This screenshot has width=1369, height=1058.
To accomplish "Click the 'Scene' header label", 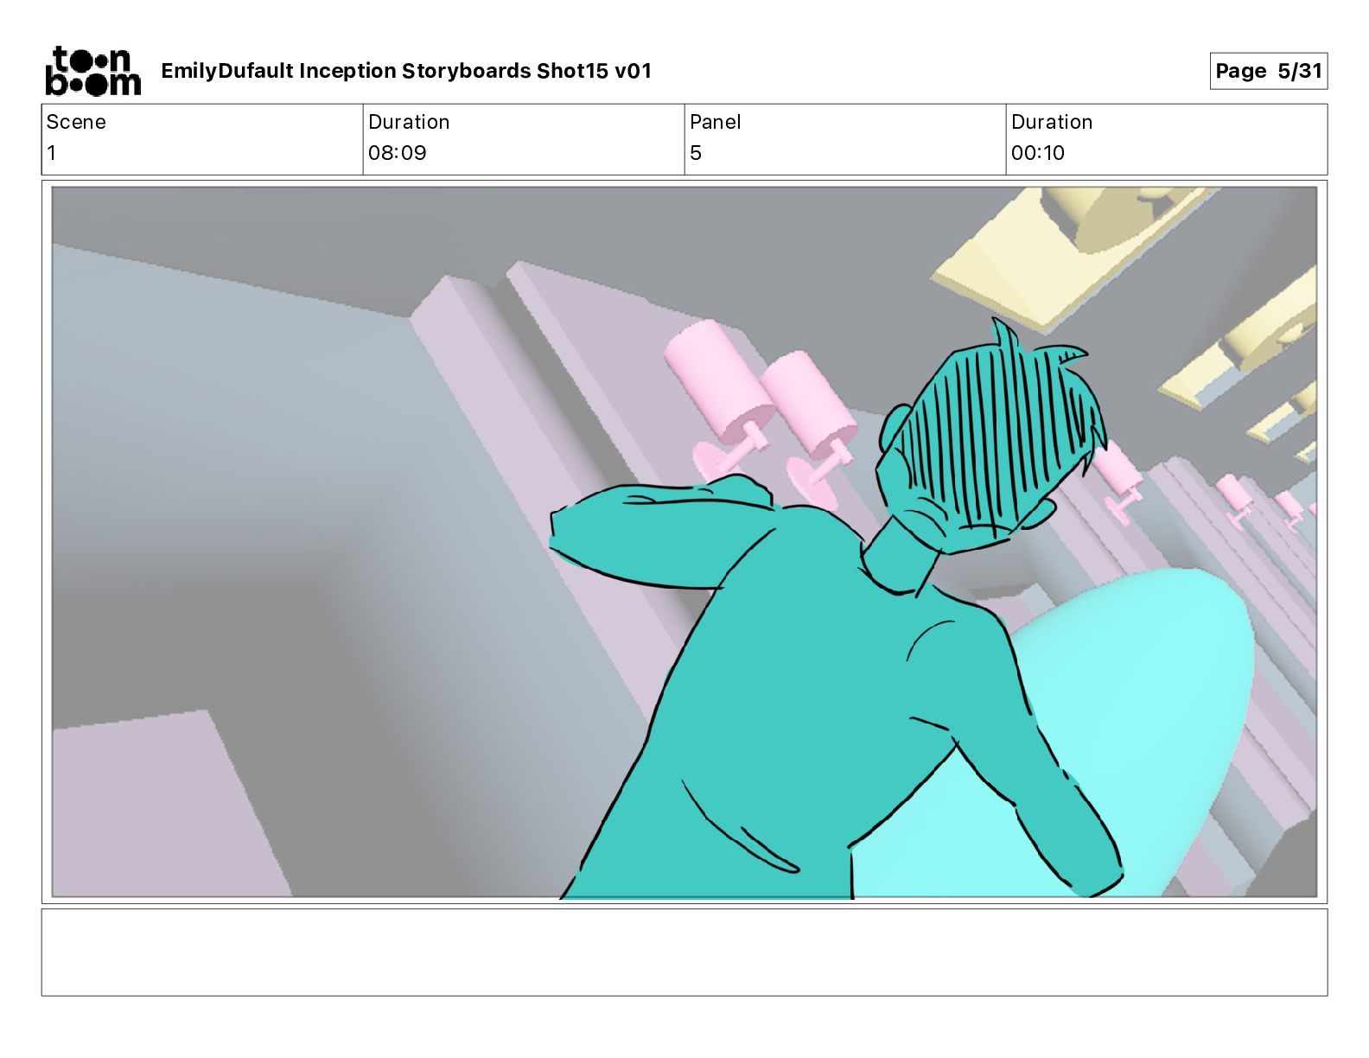I will click(76, 122).
